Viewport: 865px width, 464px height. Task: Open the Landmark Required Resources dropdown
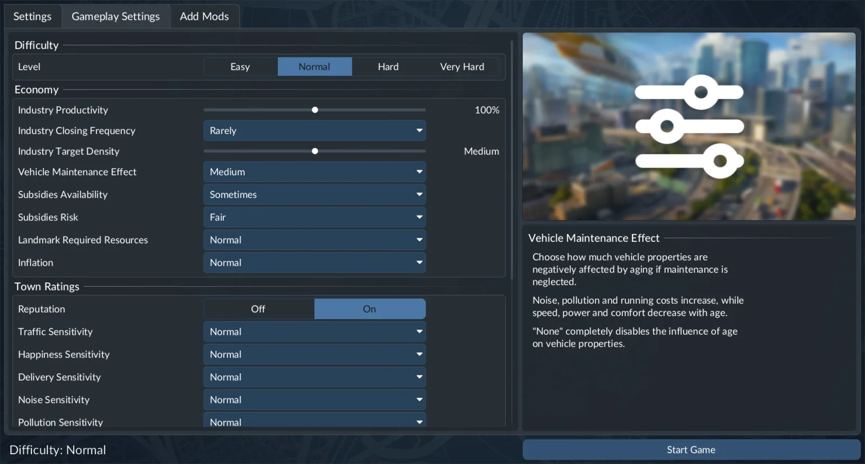pos(315,240)
